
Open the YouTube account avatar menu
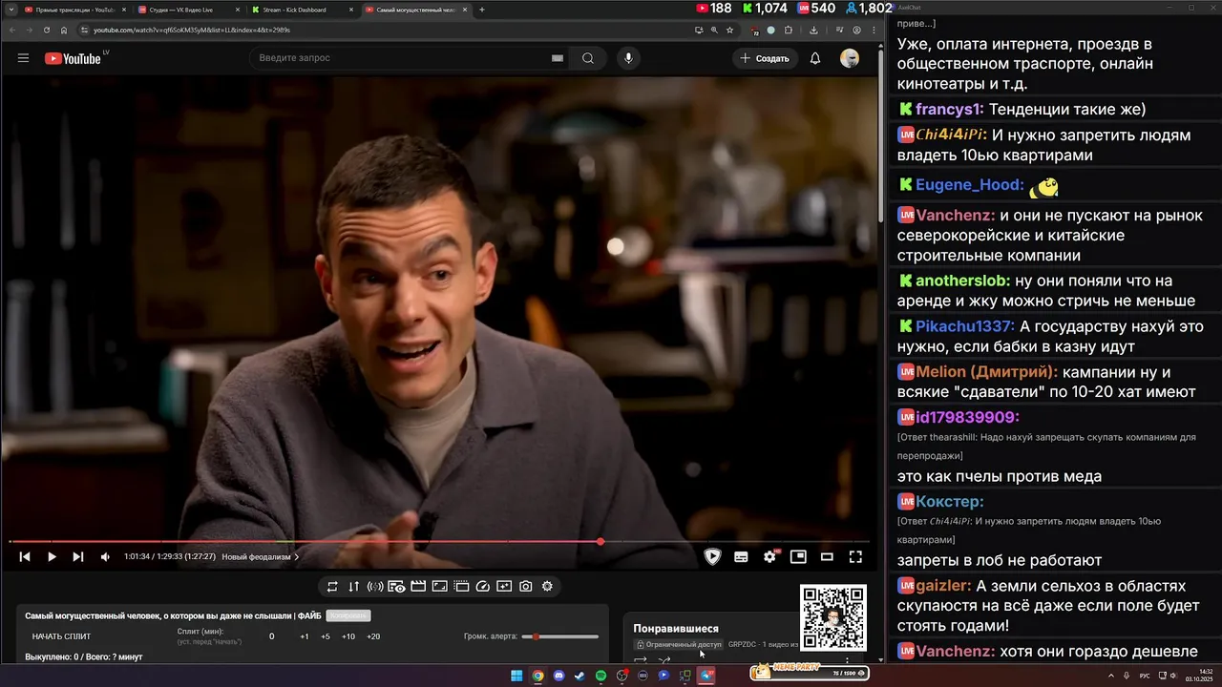850,58
